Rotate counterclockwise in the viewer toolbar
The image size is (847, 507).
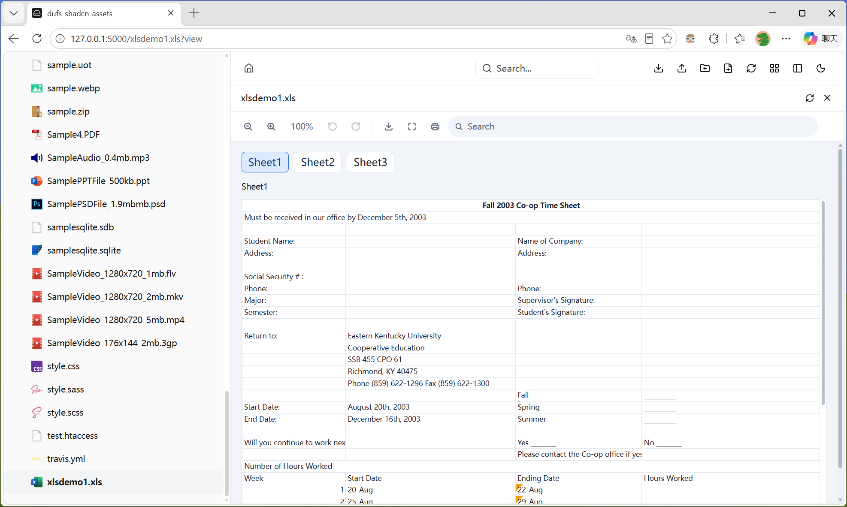tap(333, 127)
